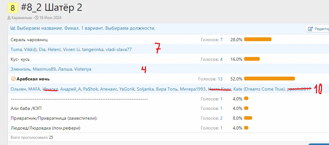Open voter Dia profile
The width and height of the screenshot is (329, 145).
tap(42, 49)
